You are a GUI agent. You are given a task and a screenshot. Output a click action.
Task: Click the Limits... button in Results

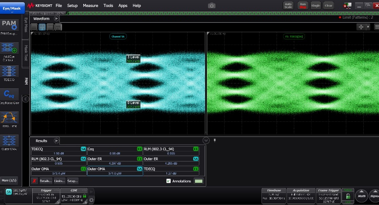coord(59,181)
